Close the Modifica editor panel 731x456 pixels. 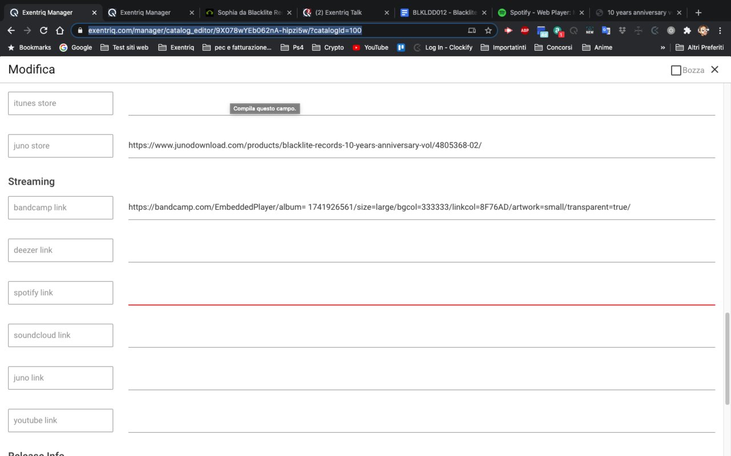pyautogui.click(x=714, y=70)
